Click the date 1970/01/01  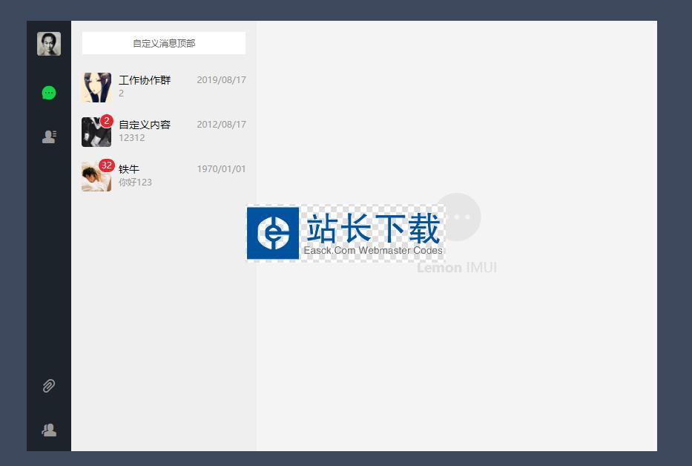tap(221, 168)
